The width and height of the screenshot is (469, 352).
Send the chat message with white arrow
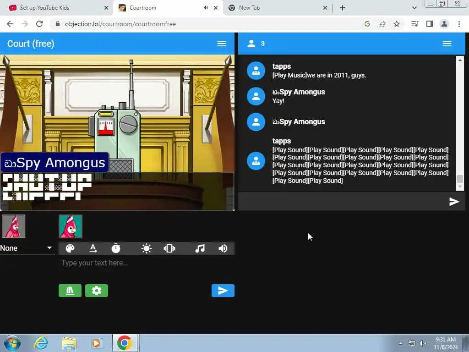(x=454, y=202)
